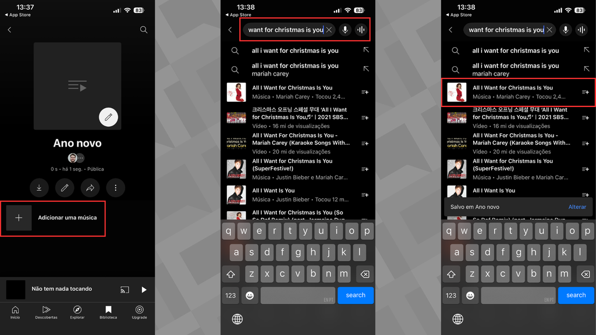Tap Alterar to change the saved playlist

577,206
